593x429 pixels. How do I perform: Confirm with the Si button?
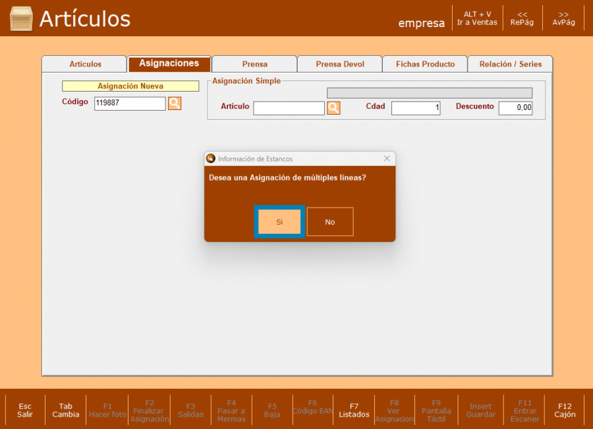click(x=279, y=222)
